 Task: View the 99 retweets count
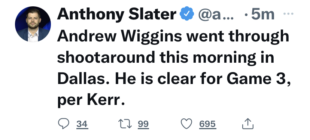pyautogui.click(x=143, y=124)
